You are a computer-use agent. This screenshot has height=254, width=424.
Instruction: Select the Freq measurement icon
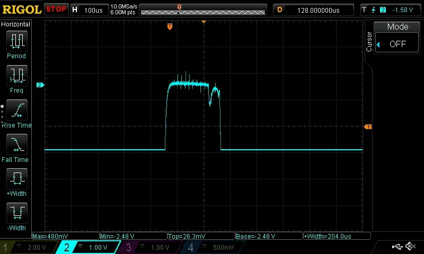click(17, 75)
